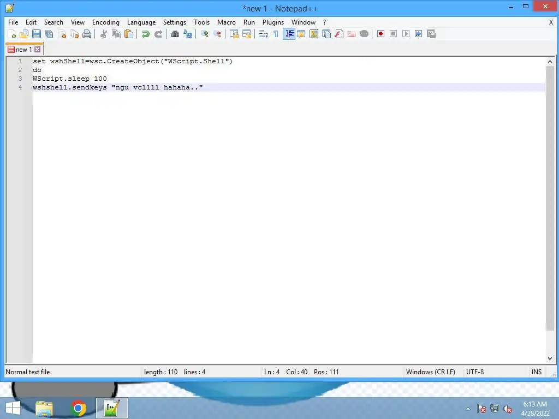Cut selection with scissors icon

pyautogui.click(x=103, y=34)
